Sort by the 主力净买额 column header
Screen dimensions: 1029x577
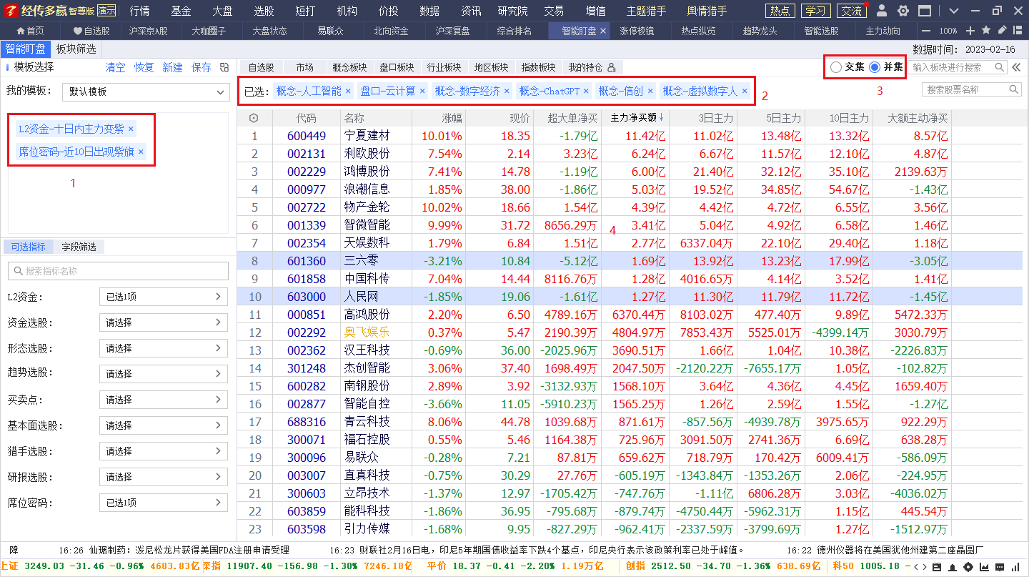coord(637,118)
